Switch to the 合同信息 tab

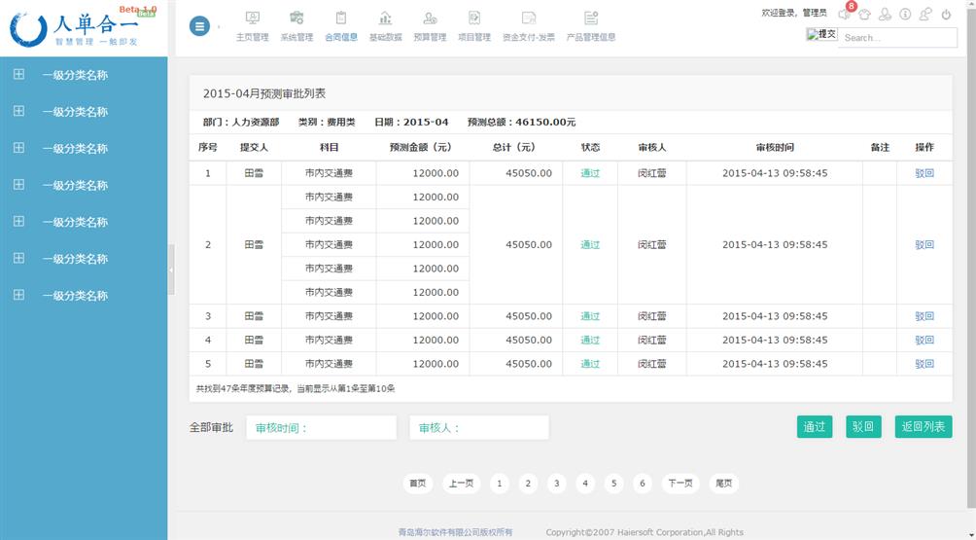(340, 26)
